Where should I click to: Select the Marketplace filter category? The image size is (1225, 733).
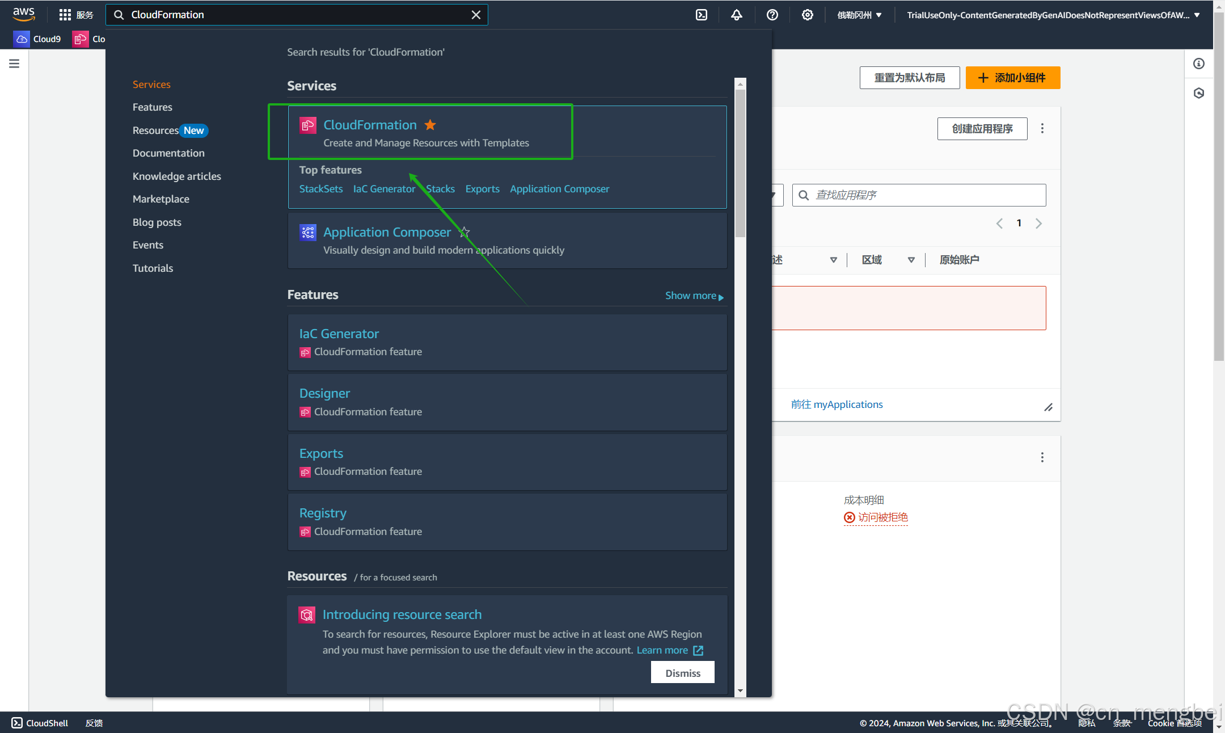[x=161, y=199]
